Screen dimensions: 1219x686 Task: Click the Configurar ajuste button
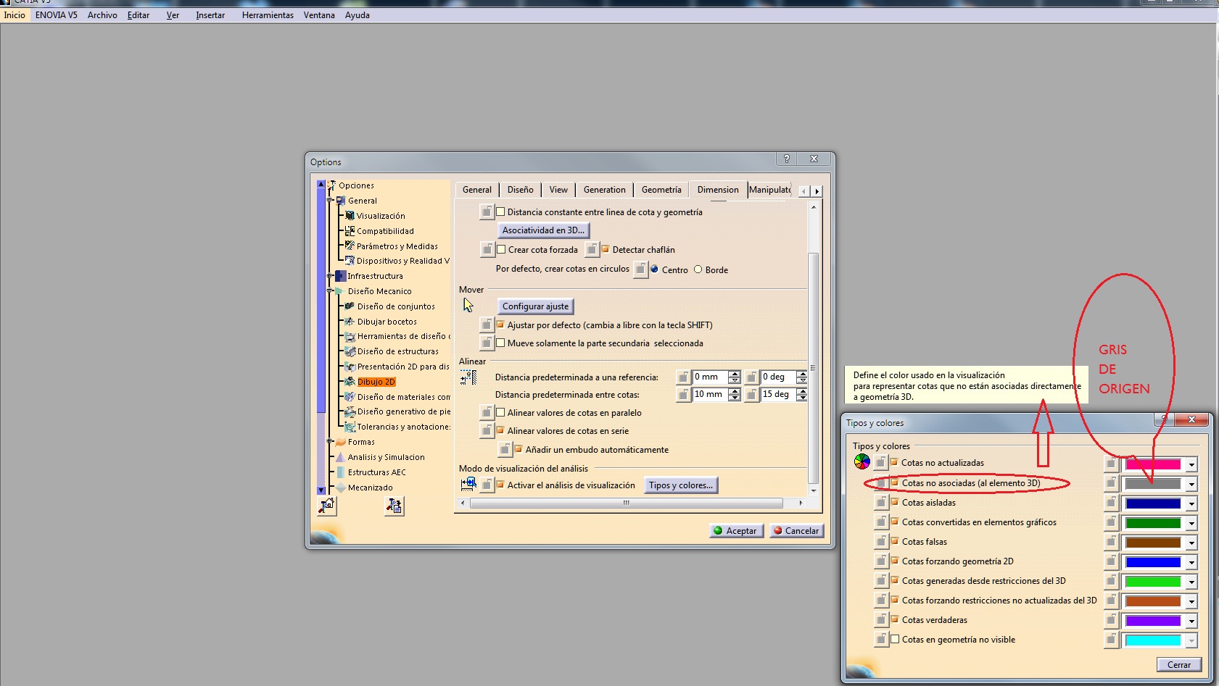(x=536, y=306)
